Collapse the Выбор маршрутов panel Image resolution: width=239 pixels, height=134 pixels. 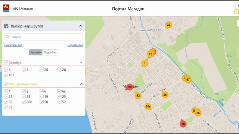tap(81, 26)
